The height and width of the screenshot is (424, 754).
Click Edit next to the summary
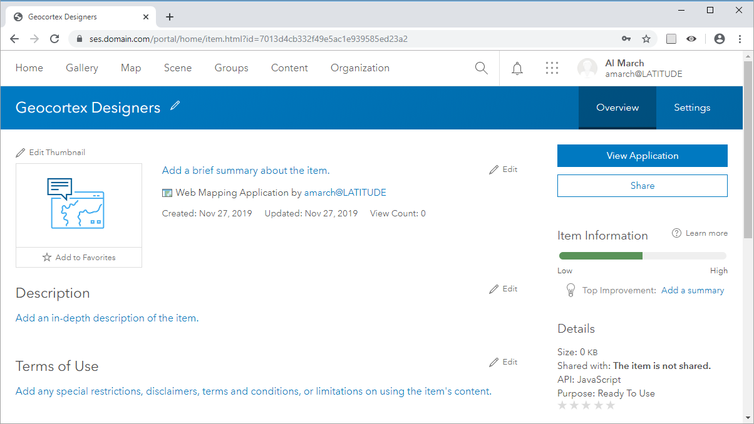click(x=504, y=169)
